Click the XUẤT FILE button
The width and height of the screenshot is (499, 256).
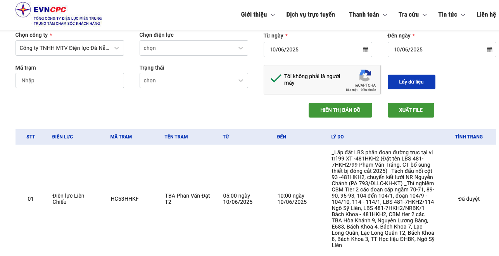tap(411, 110)
